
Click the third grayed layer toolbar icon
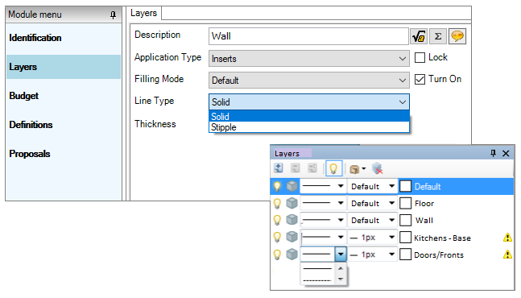pyautogui.click(x=312, y=168)
